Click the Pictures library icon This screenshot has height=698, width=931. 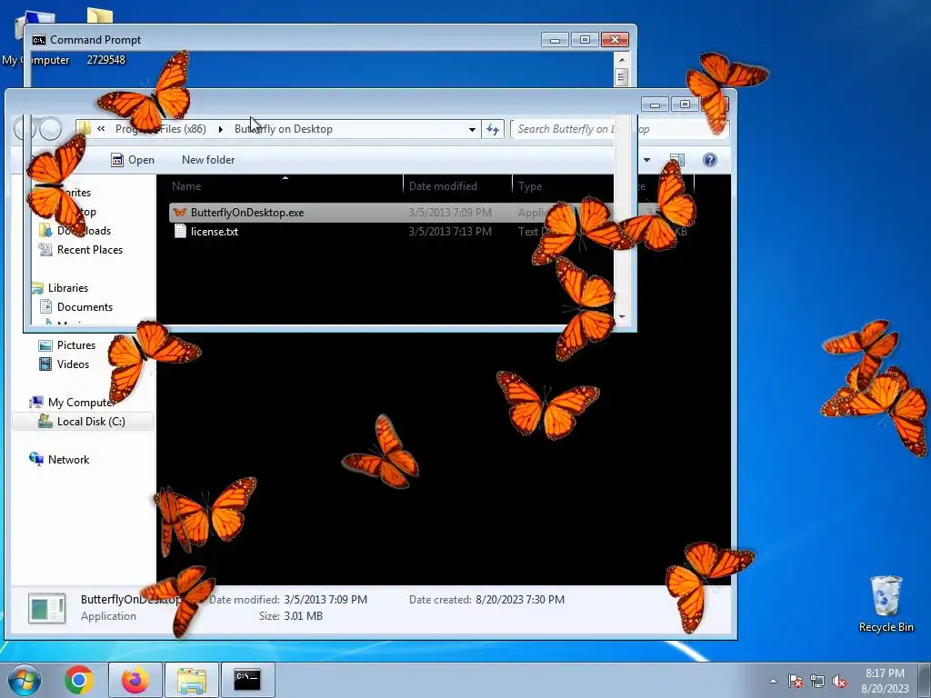45,344
